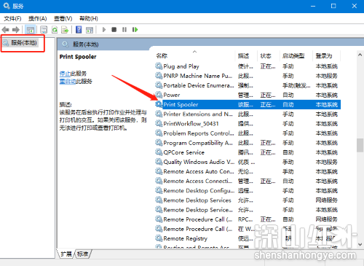
Task: Select the Power service row
Action: pyautogui.click(x=248, y=95)
